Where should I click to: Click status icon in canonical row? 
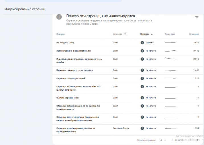[142, 70]
